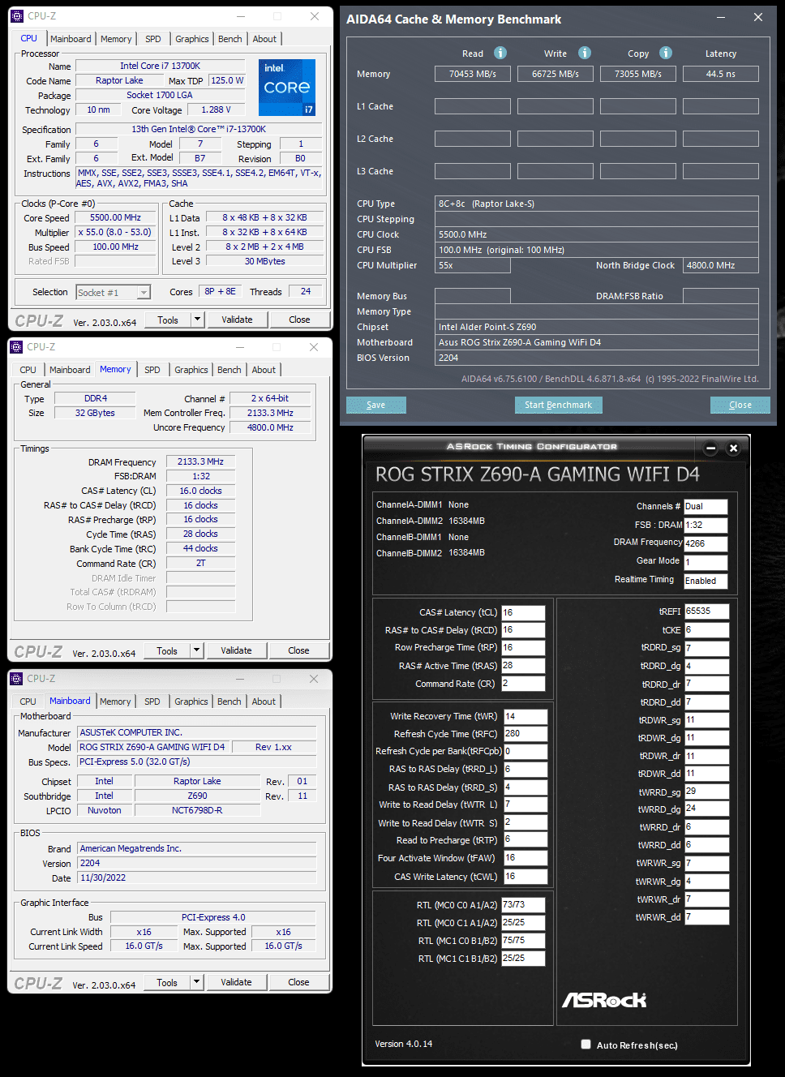Switch to CPU tab in CPU-Z Memory window
This screenshot has height=1077, width=785.
tap(28, 370)
